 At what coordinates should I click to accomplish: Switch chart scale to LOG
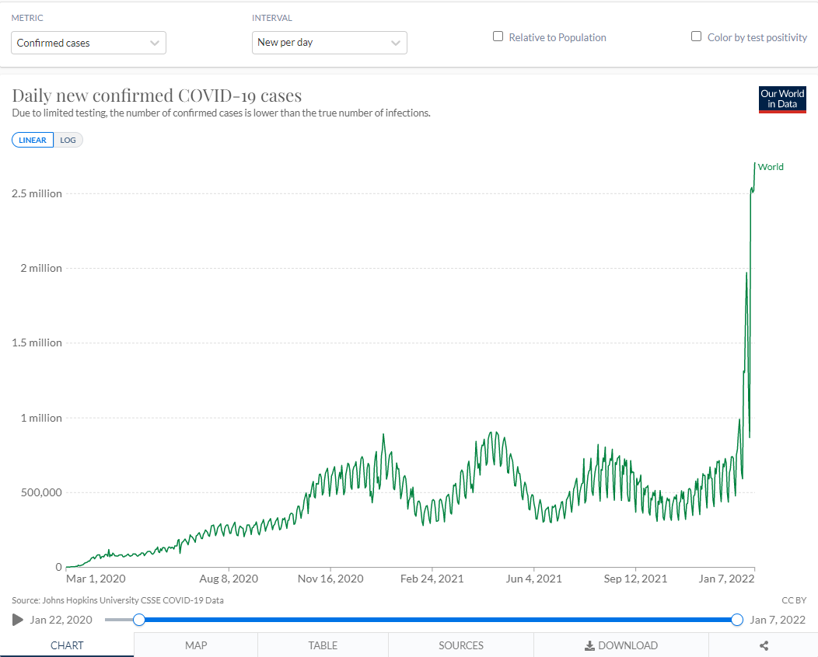click(68, 140)
